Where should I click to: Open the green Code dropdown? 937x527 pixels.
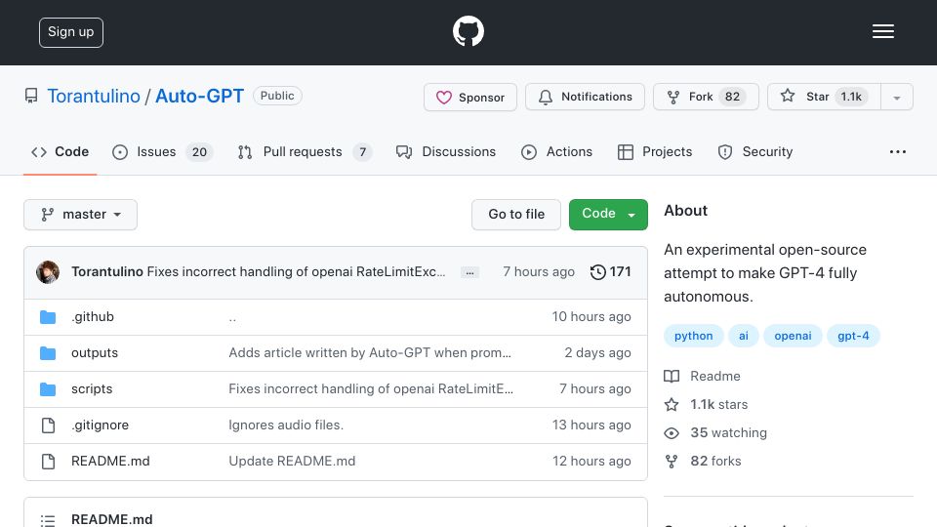click(x=608, y=215)
